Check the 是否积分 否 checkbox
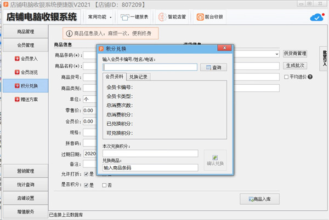The width and height of the screenshot is (329, 220). pos(104,185)
